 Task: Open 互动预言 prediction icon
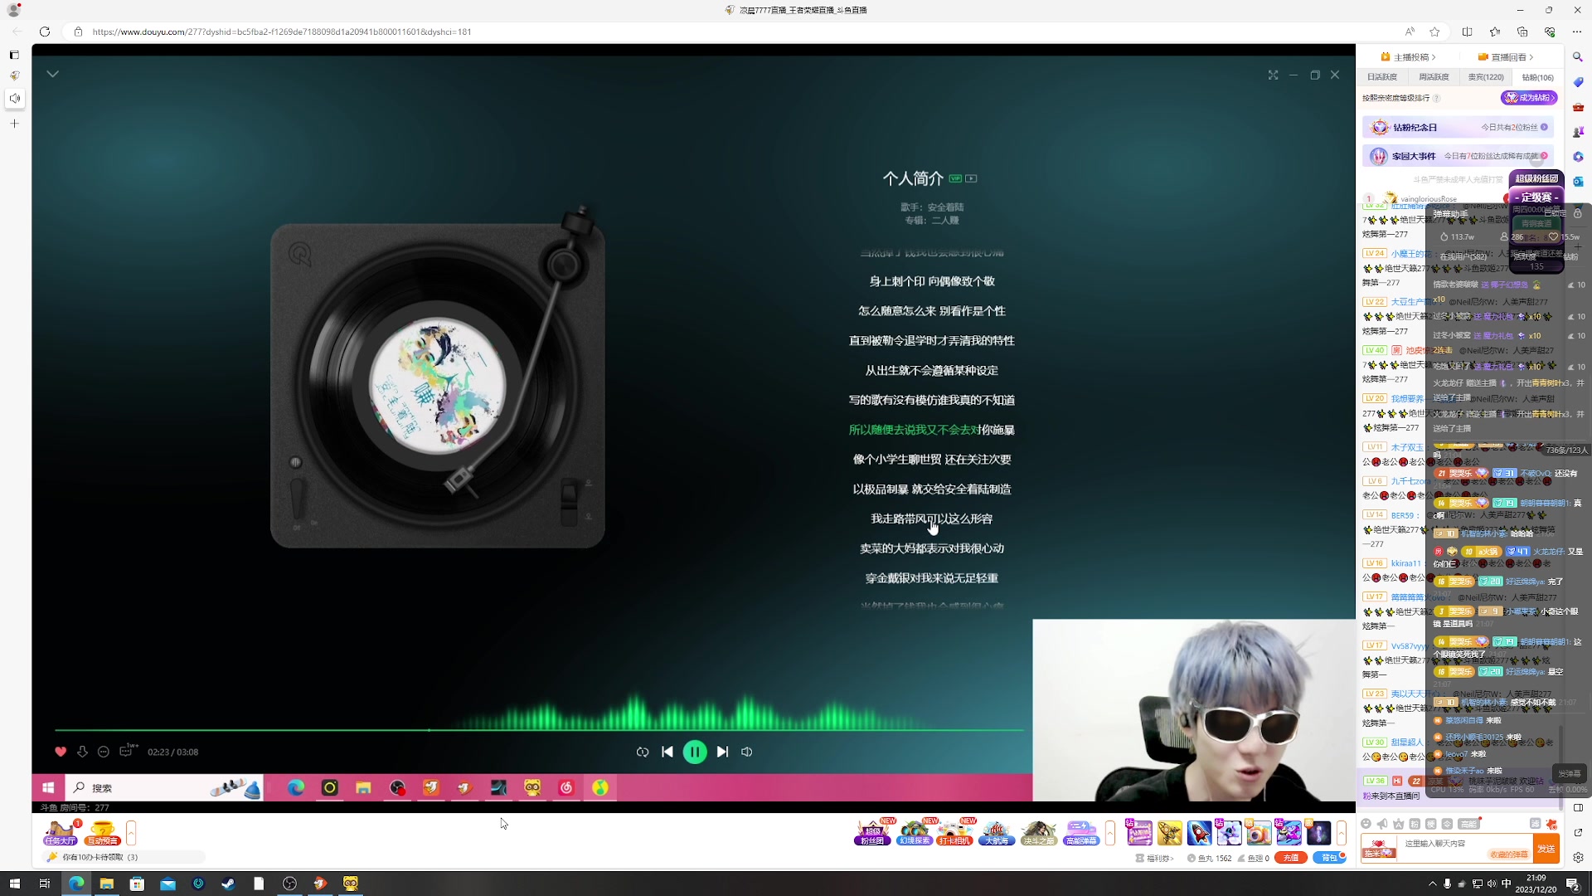click(x=102, y=832)
